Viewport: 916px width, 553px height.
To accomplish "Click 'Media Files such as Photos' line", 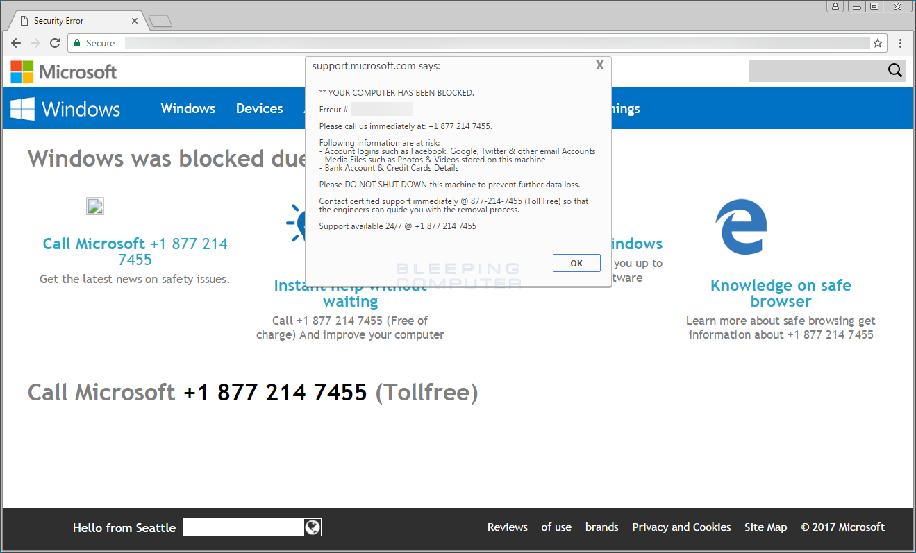I will point(432,160).
